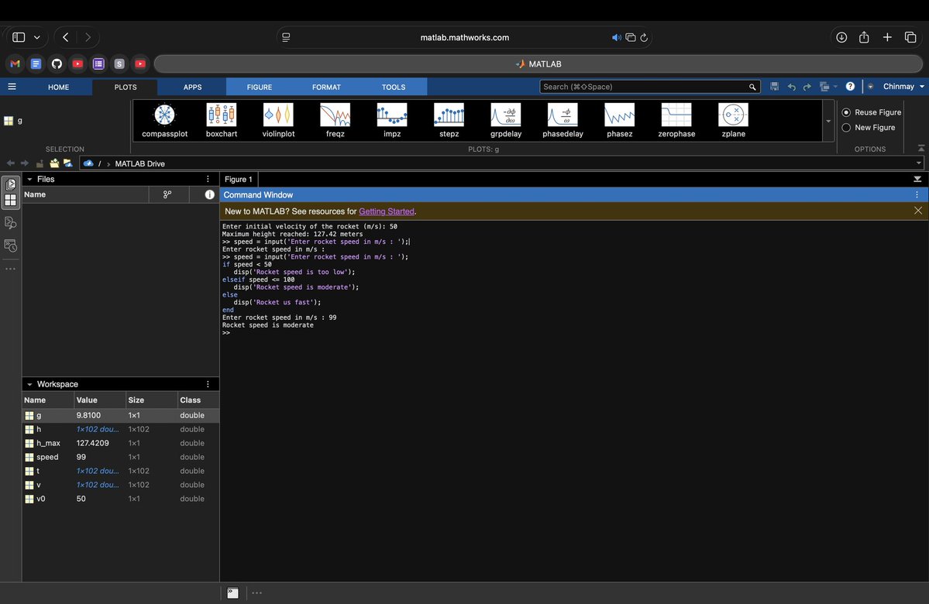Click the source control branch icon

click(x=167, y=194)
